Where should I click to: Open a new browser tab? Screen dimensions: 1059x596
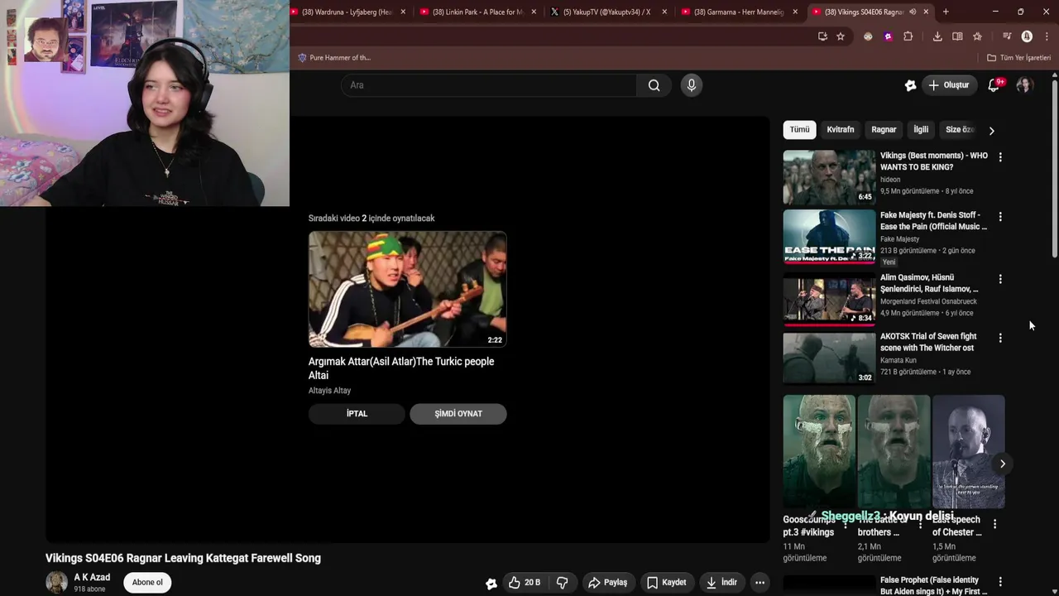click(x=946, y=12)
